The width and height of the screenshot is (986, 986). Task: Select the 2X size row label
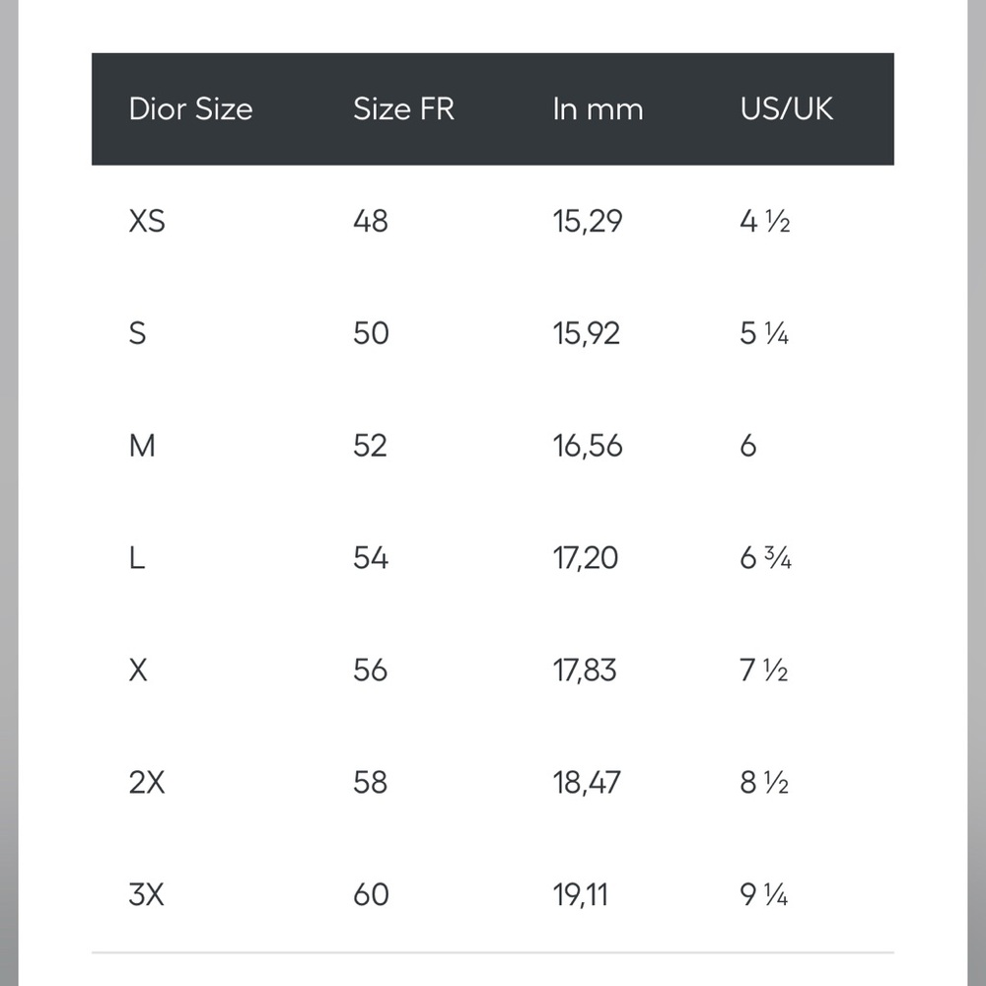coord(147,783)
